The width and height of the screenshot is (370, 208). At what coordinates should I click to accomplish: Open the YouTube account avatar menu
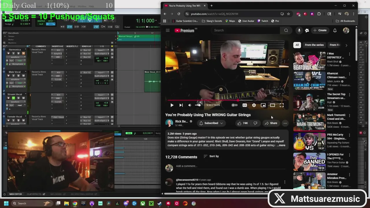(x=346, y=30)
